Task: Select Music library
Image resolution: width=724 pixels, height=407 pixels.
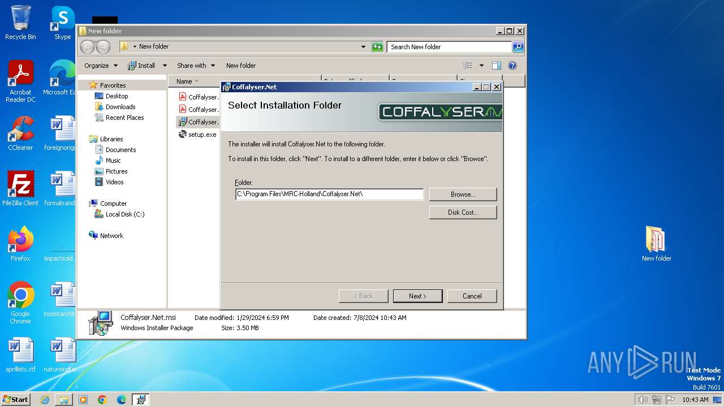Action: point(113,161)
